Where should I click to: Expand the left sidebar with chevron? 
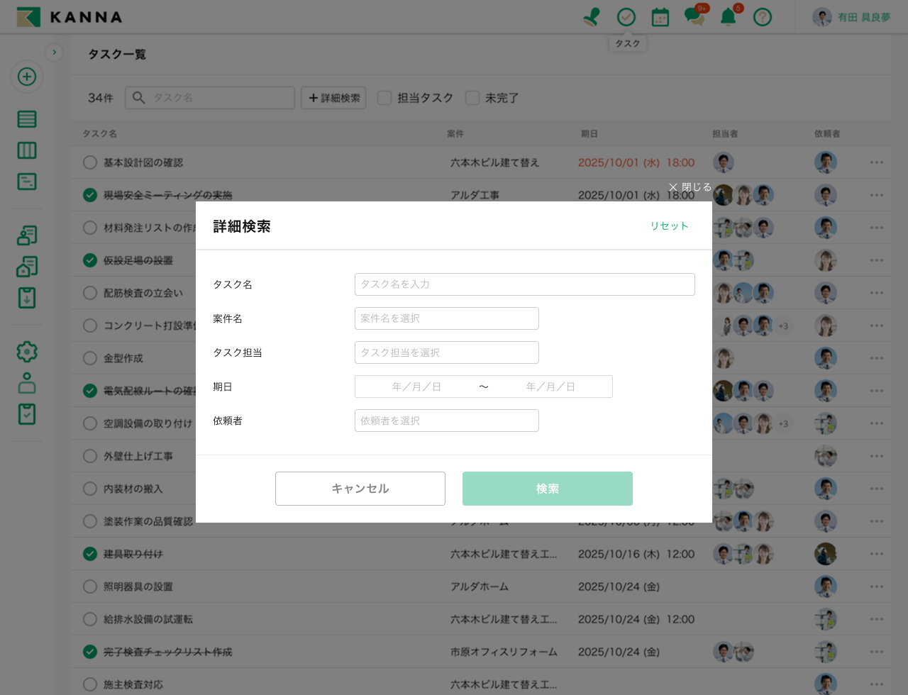(x=54, y=52)
